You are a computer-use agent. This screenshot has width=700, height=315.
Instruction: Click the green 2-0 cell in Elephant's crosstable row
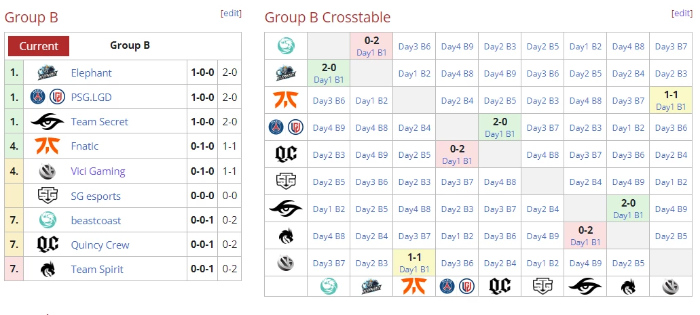tap(329, 72)
